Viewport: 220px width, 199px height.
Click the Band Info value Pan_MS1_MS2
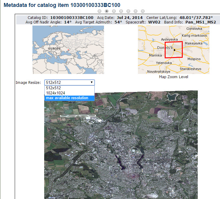click(201, 22)
